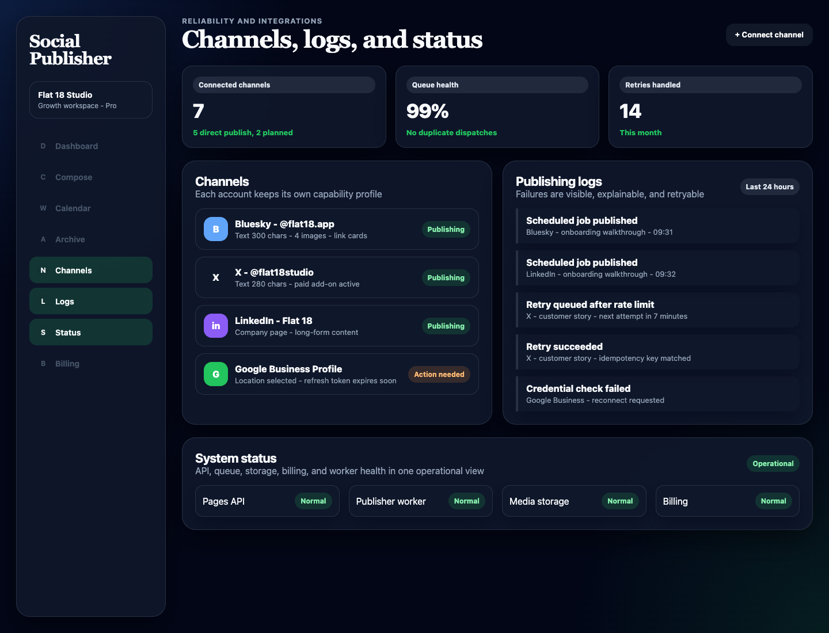The width and height of the screenshot is (829, 633).
Task: Click the Billing system status card
Action: (728, 501)
